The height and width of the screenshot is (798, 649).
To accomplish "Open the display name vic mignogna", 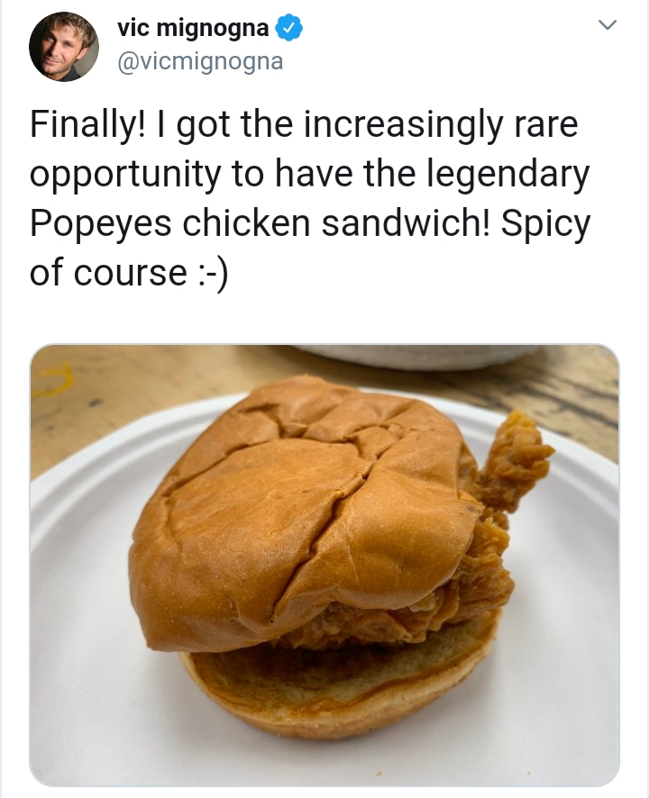I will pyautogui.click(x=193, y=28).
